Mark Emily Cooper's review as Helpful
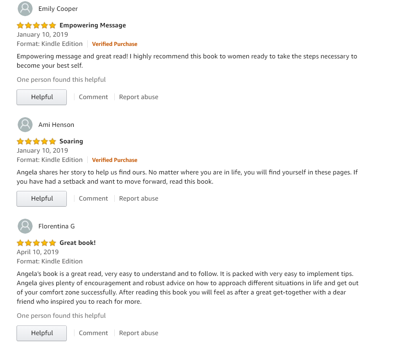Image resolution: width=404 pixels, height=346 pixels. 42,97
